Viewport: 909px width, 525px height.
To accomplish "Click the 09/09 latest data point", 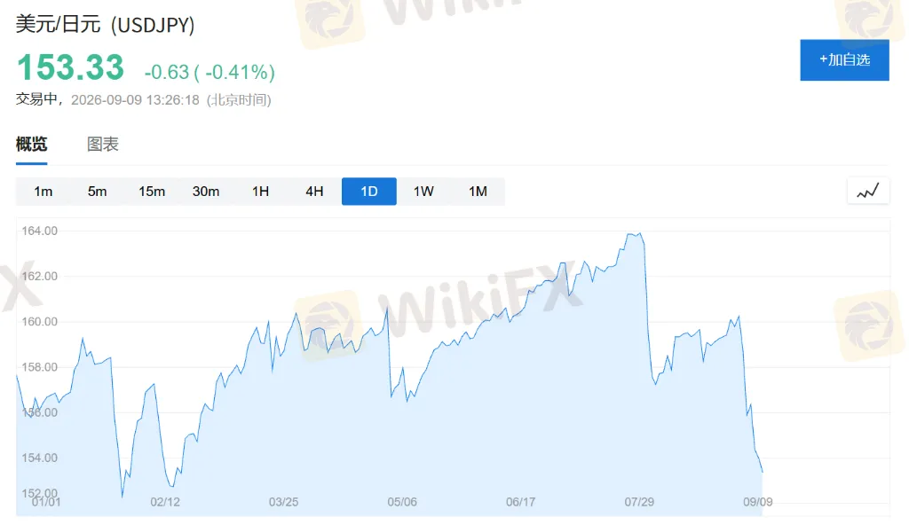I will pos(762,472).
